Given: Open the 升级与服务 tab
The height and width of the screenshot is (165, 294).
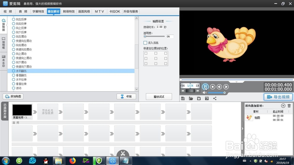Looking at the screenshot, I should tap(131, 11).
